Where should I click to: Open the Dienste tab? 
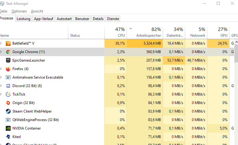(113, 19)
